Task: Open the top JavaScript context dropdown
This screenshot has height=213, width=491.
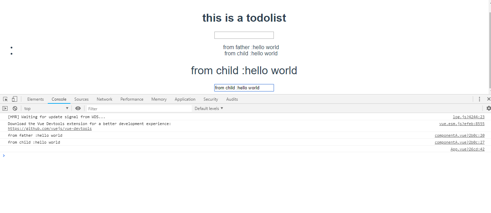Action: click(x=46, y=109)
